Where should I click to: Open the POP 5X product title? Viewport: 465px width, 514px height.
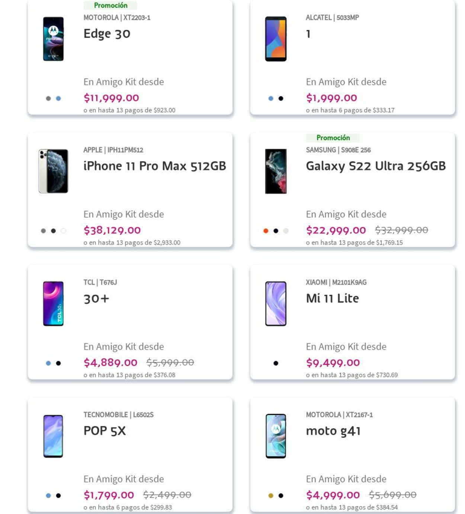105,431
